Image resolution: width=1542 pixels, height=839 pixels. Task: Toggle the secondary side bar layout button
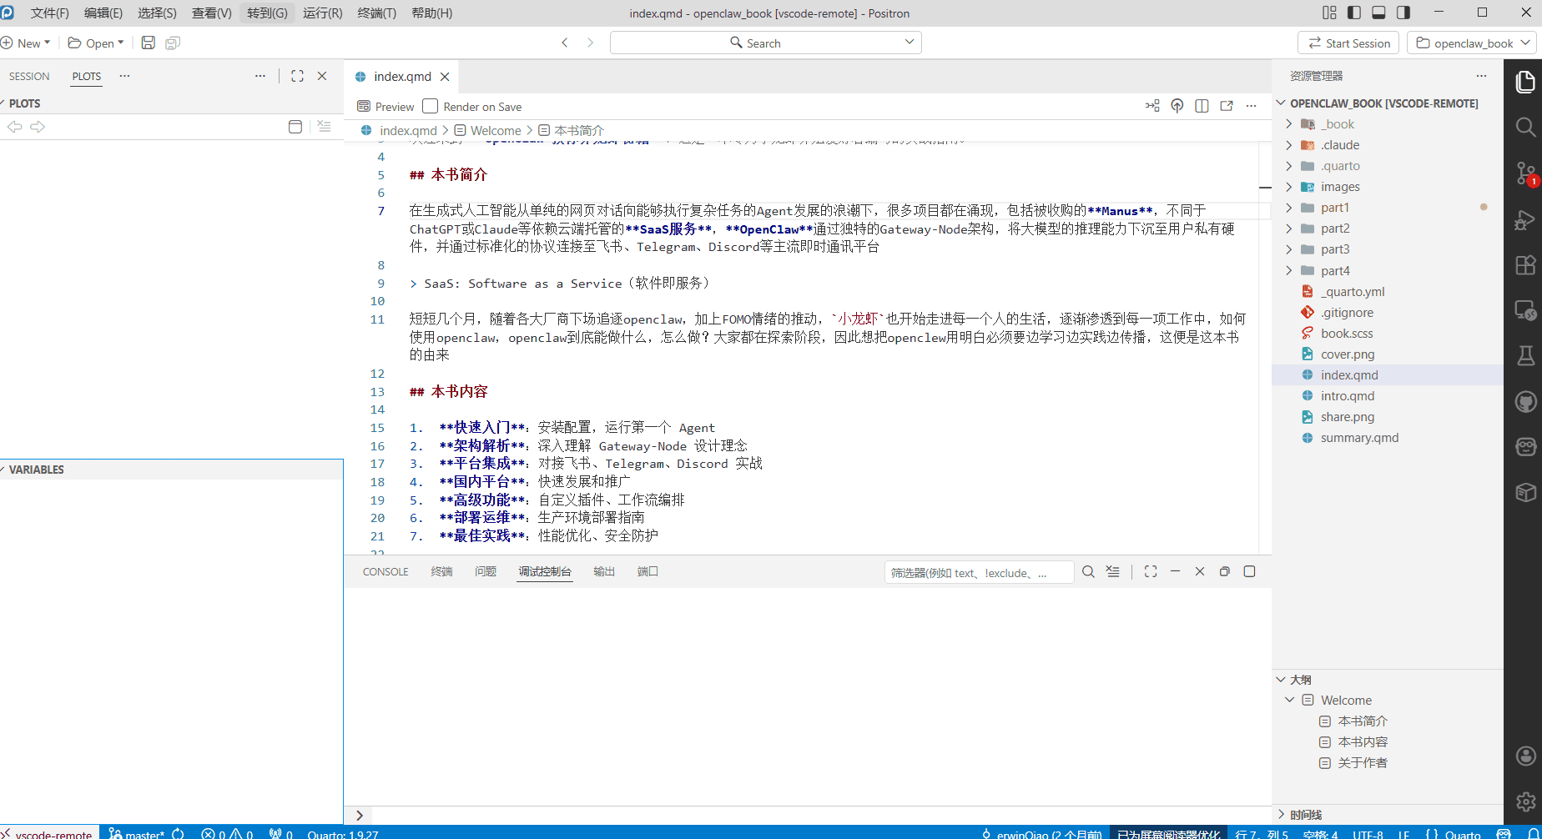click(1403, 13)
